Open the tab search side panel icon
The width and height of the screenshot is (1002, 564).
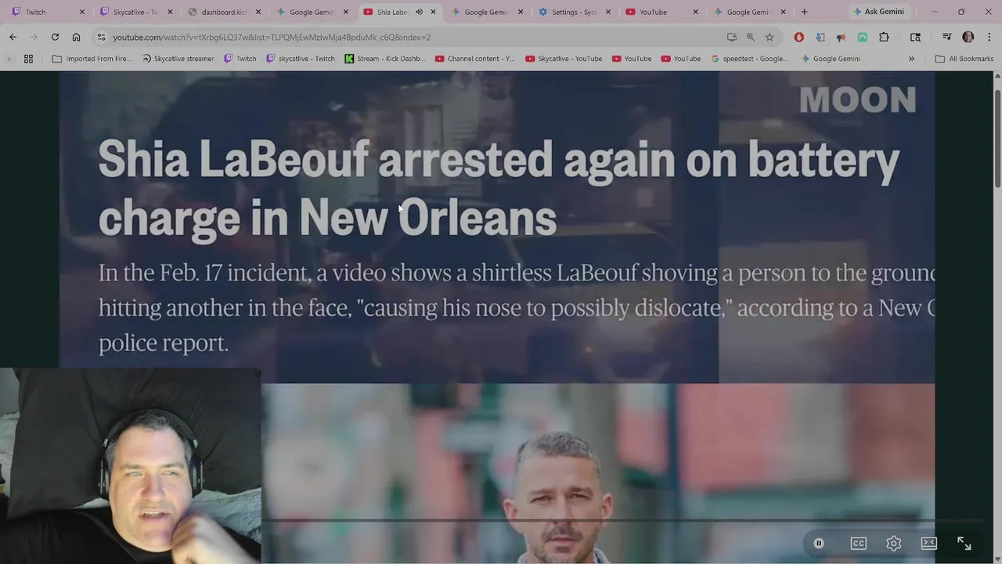[915, 37]
